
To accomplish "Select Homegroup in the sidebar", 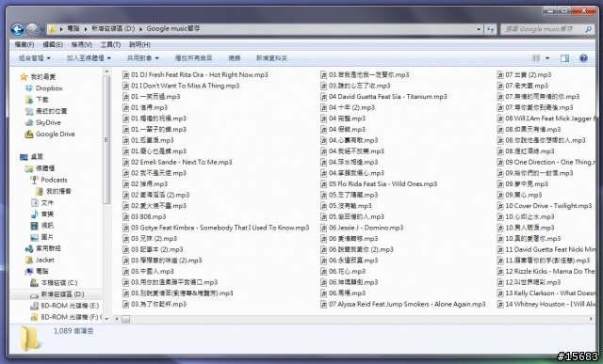I will coord(42,249).
